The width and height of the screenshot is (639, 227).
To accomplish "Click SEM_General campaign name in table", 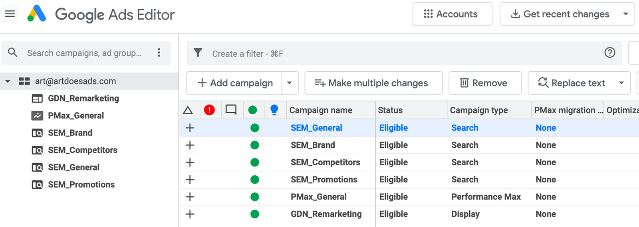I will 316,128.
